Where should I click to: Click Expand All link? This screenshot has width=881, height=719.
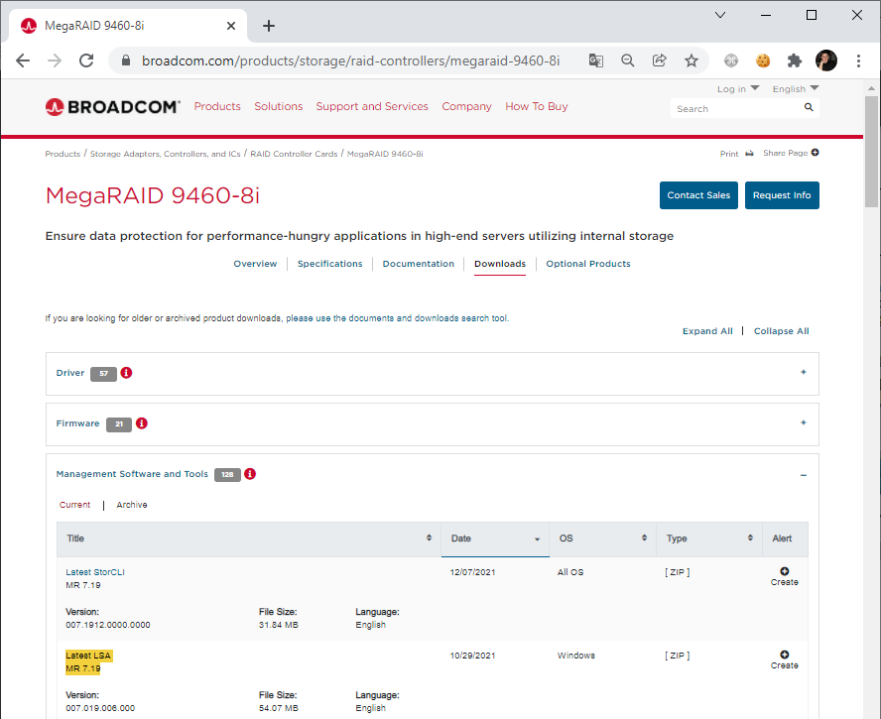coord(707,331)
